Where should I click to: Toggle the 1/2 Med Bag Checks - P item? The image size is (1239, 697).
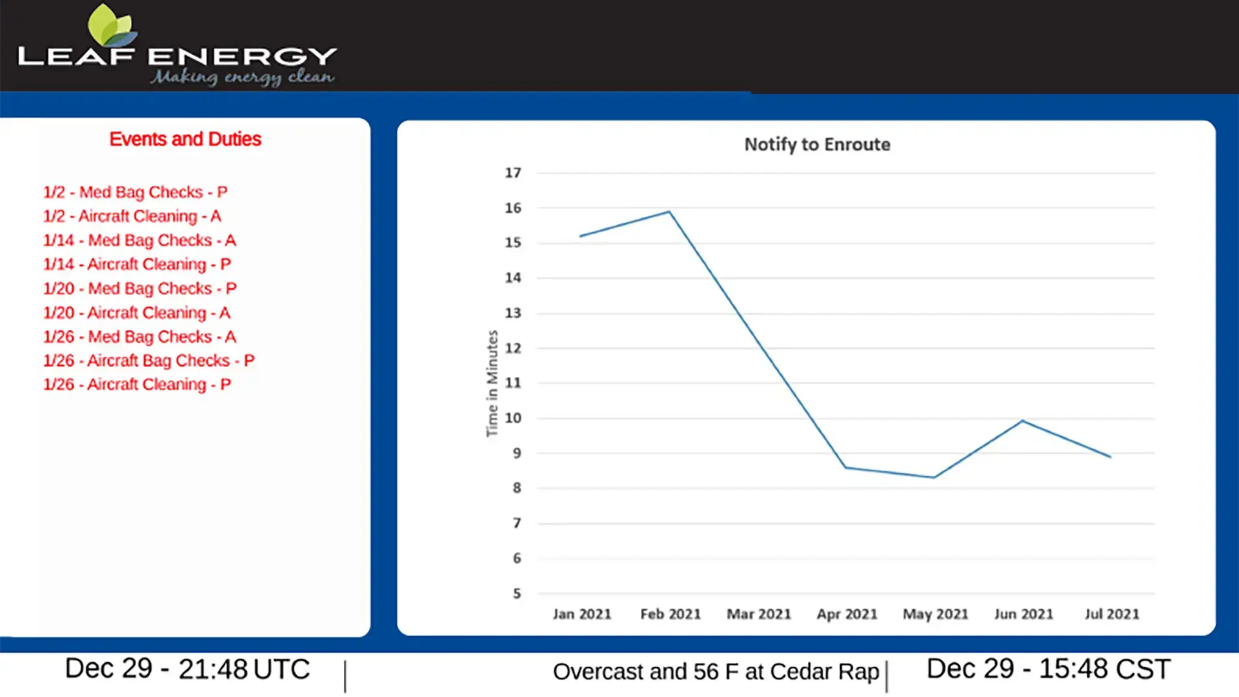136,192
